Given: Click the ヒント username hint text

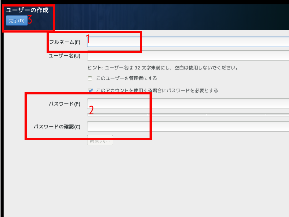Looking at the screenshot, I should click(x=163, y=68).
